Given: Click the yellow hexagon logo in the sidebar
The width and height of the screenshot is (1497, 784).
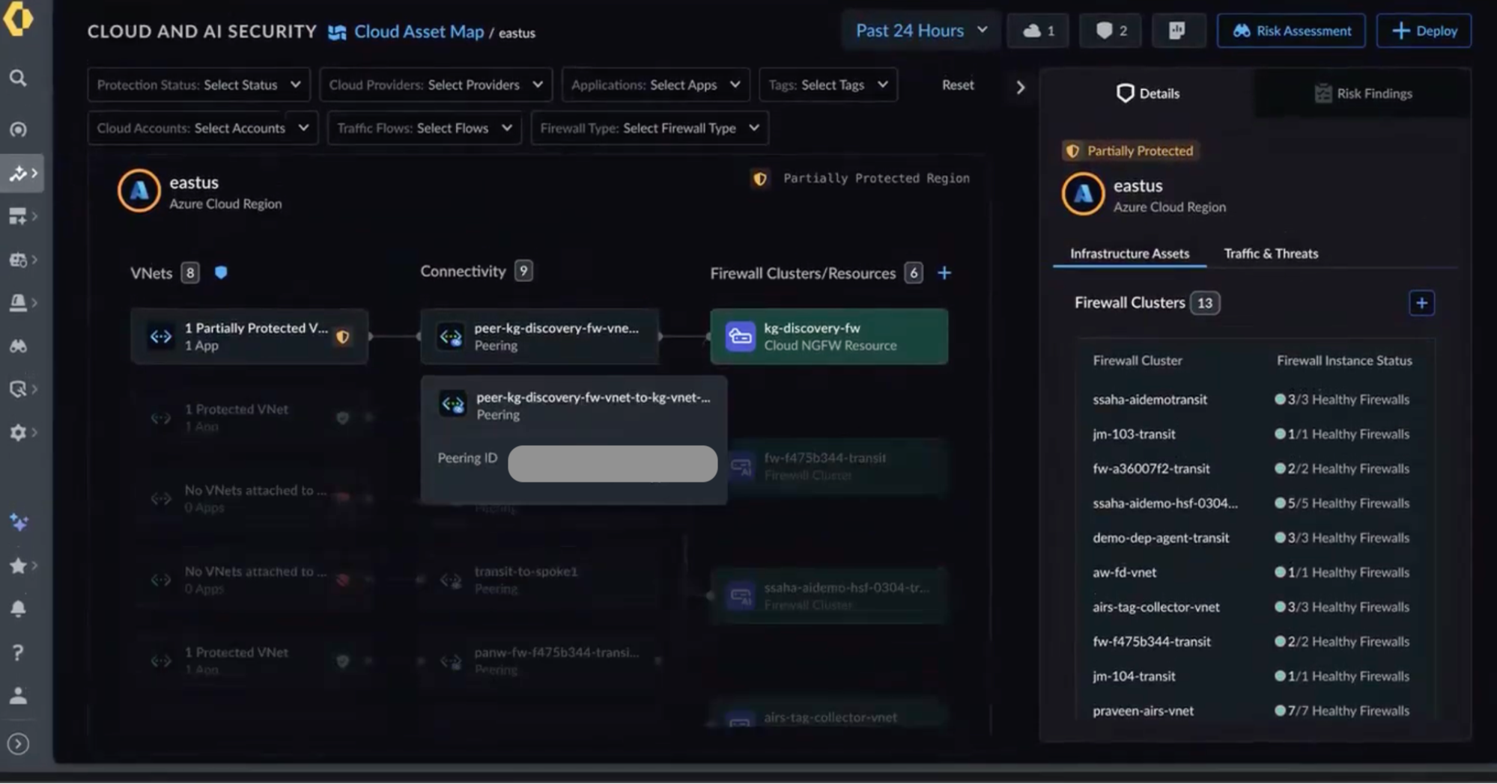Looking at the screenshot, I should (x=18, y=19).
